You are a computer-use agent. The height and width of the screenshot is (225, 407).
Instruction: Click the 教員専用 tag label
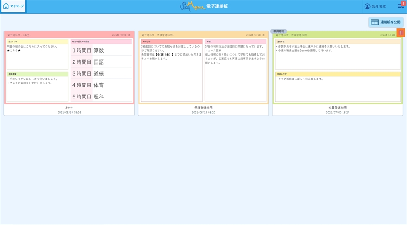click(x=279, y=31)
